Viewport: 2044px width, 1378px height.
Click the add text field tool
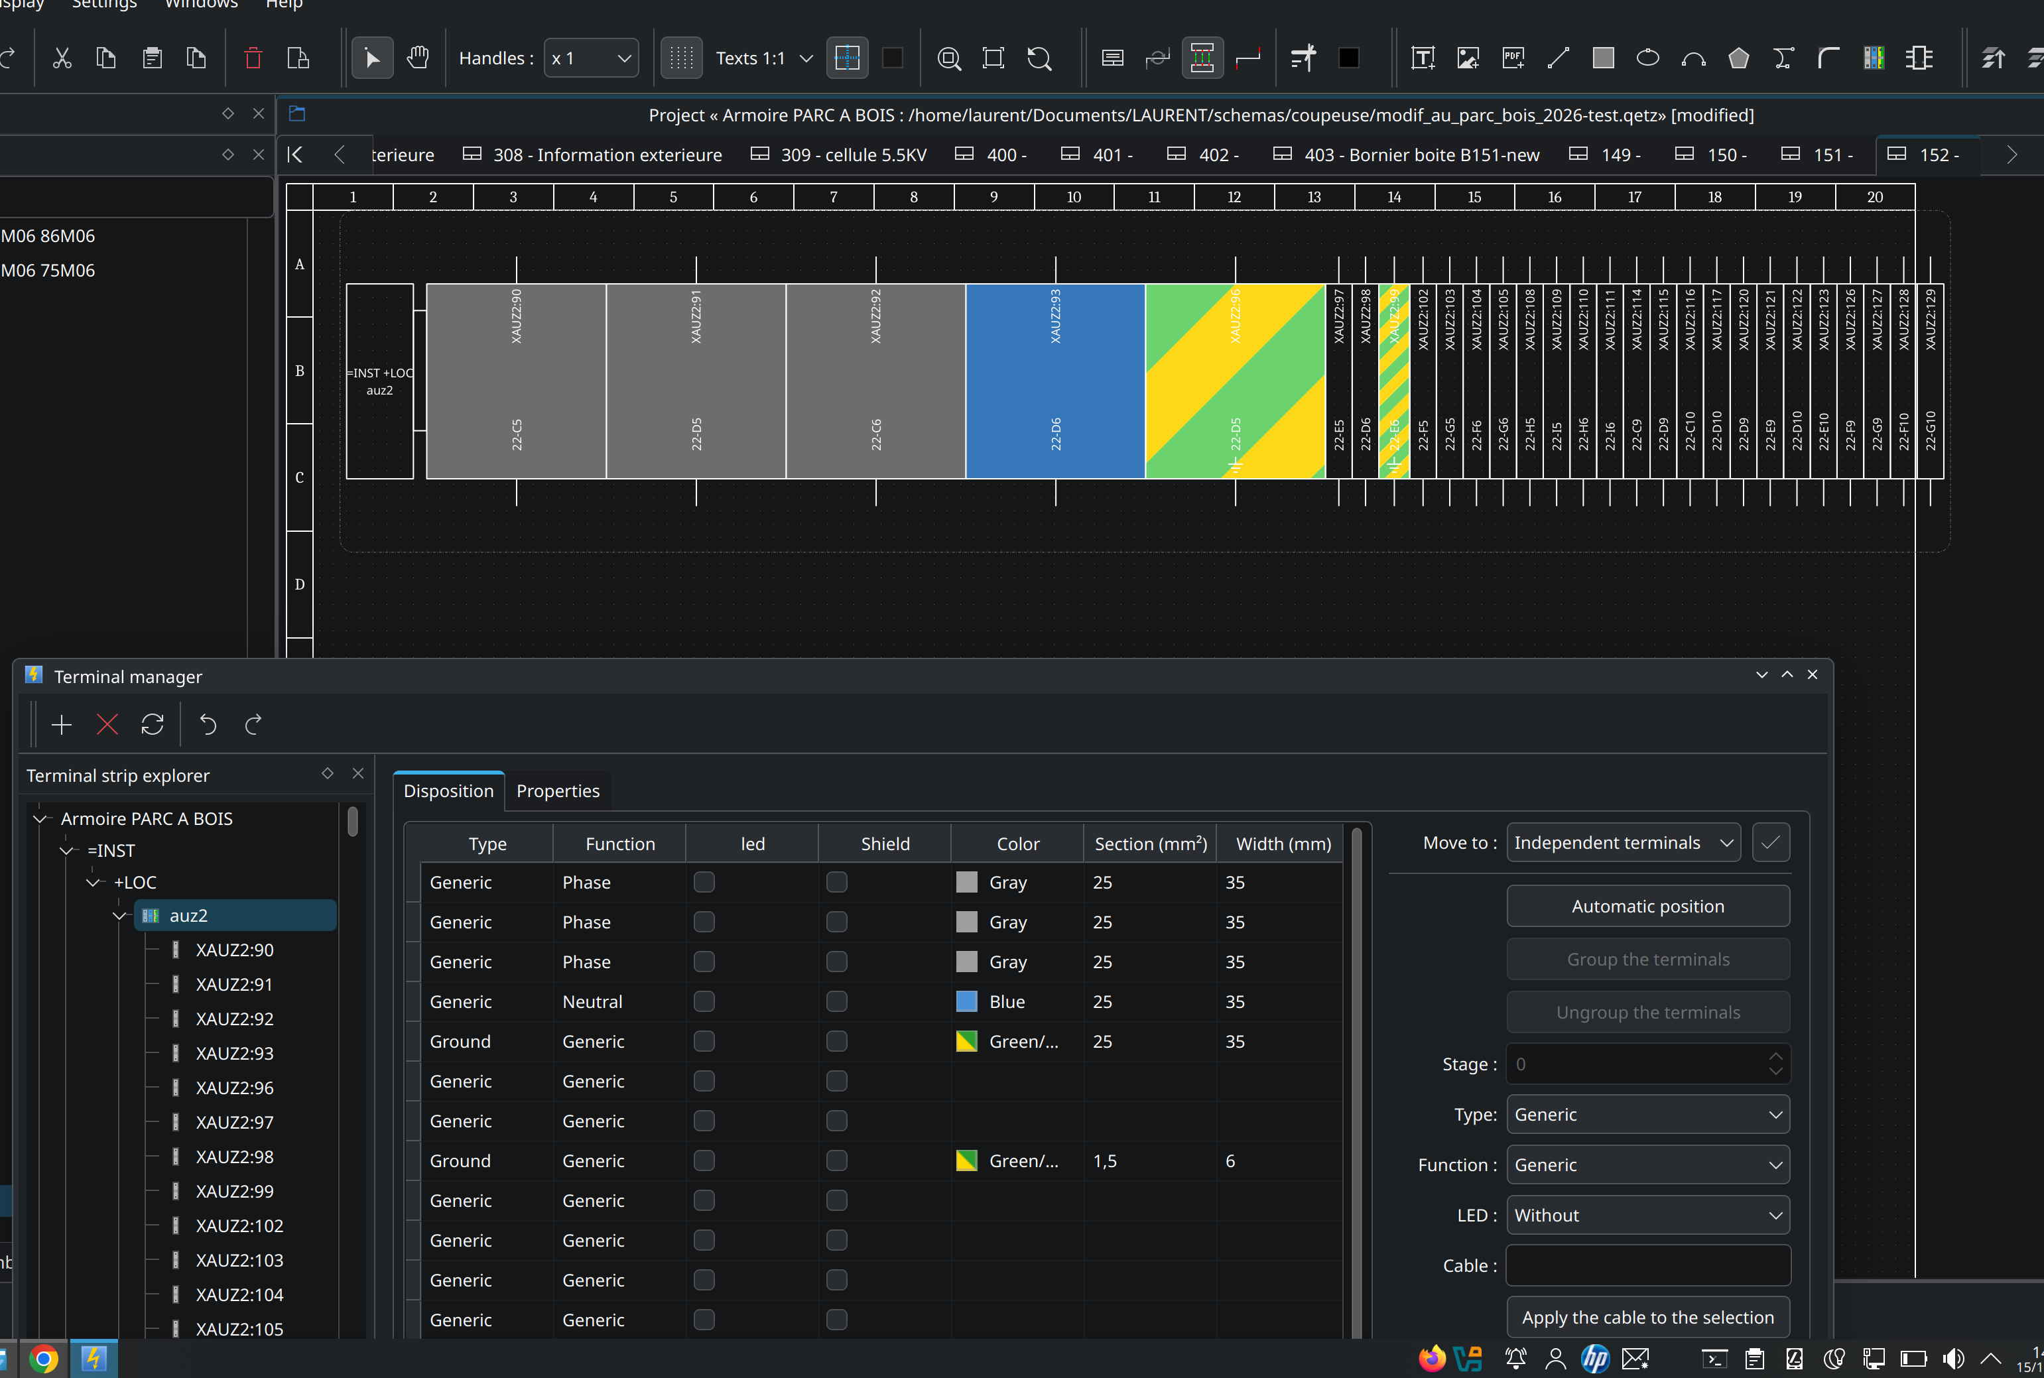point(1423,58)
